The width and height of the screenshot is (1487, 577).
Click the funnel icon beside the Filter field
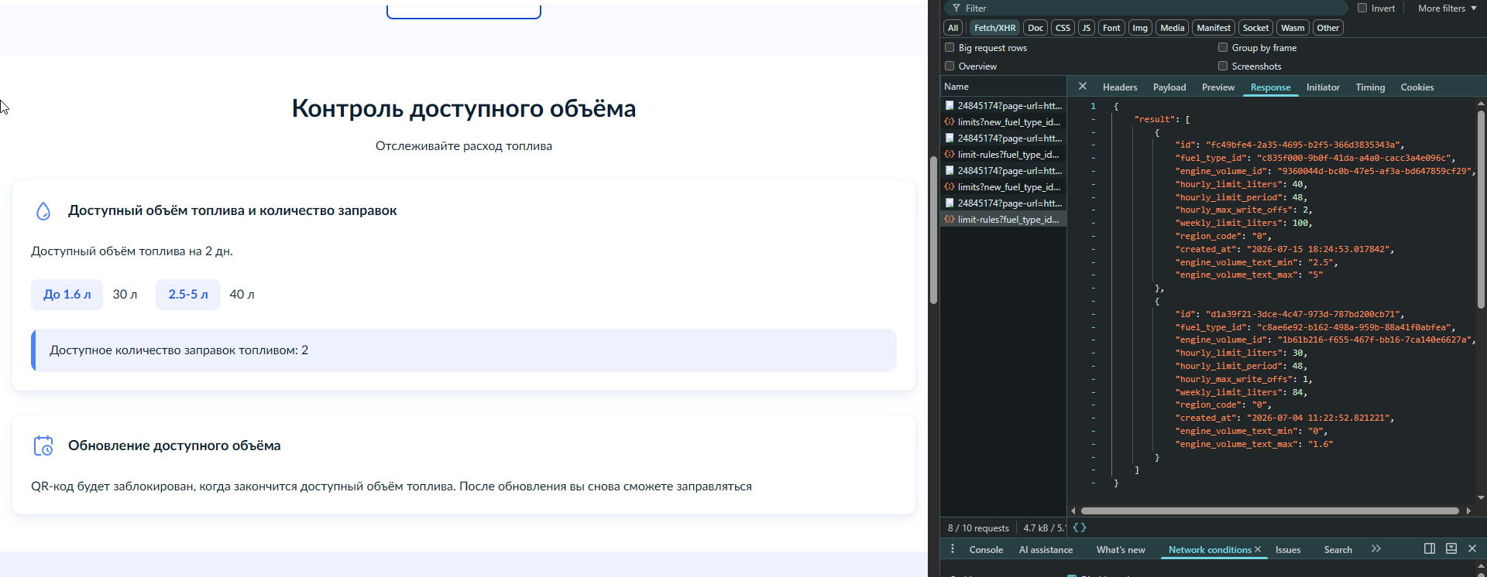click(956, 9)
